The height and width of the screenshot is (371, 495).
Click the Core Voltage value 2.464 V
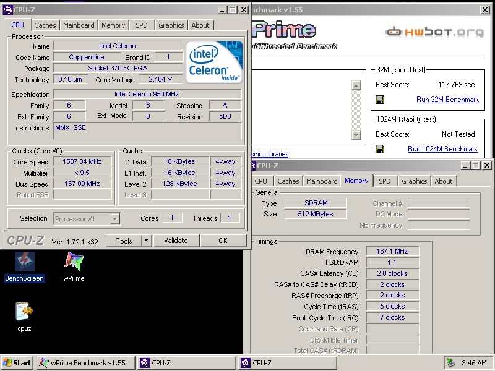(161, 79)
